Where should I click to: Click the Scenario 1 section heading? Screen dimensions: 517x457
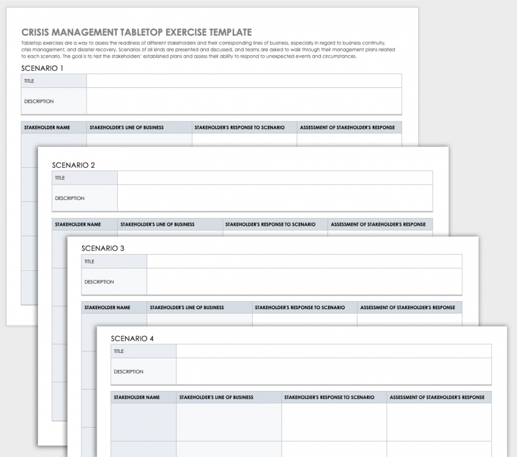[43, 68]
